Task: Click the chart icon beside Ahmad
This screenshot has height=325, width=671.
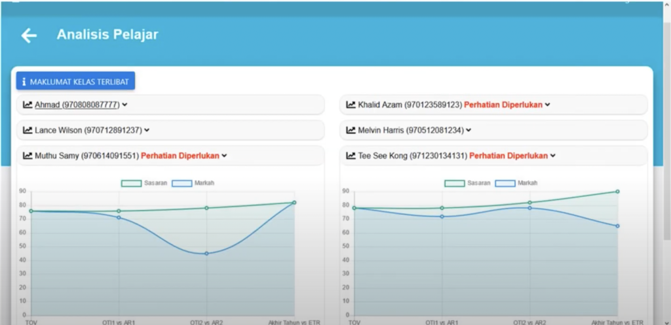Action: click(x=28, y=105)
